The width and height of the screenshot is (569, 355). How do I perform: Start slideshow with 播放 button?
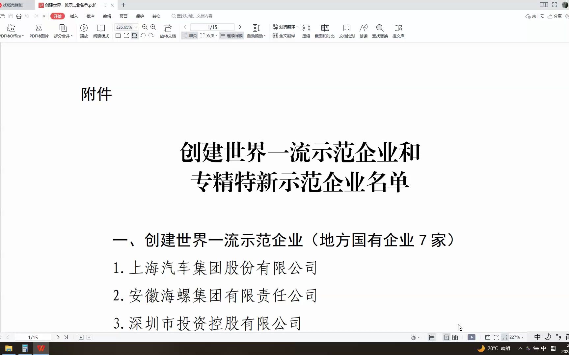click(x=84, y=31)
